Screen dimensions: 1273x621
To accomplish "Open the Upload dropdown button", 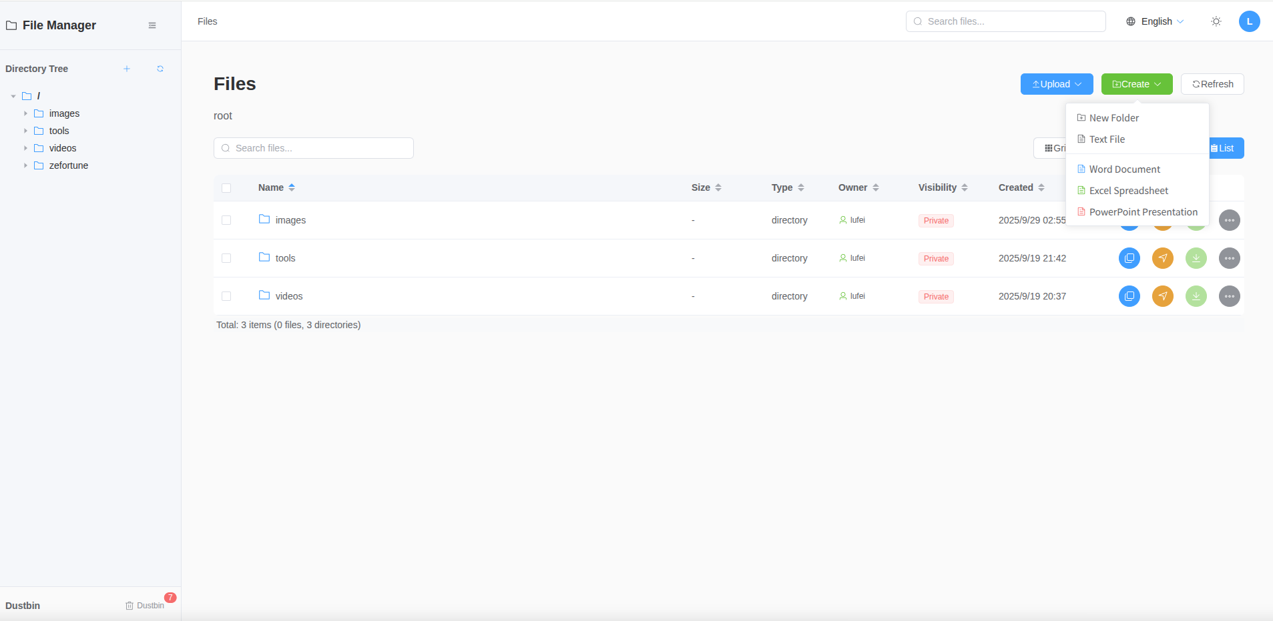I will [1056, 84].
